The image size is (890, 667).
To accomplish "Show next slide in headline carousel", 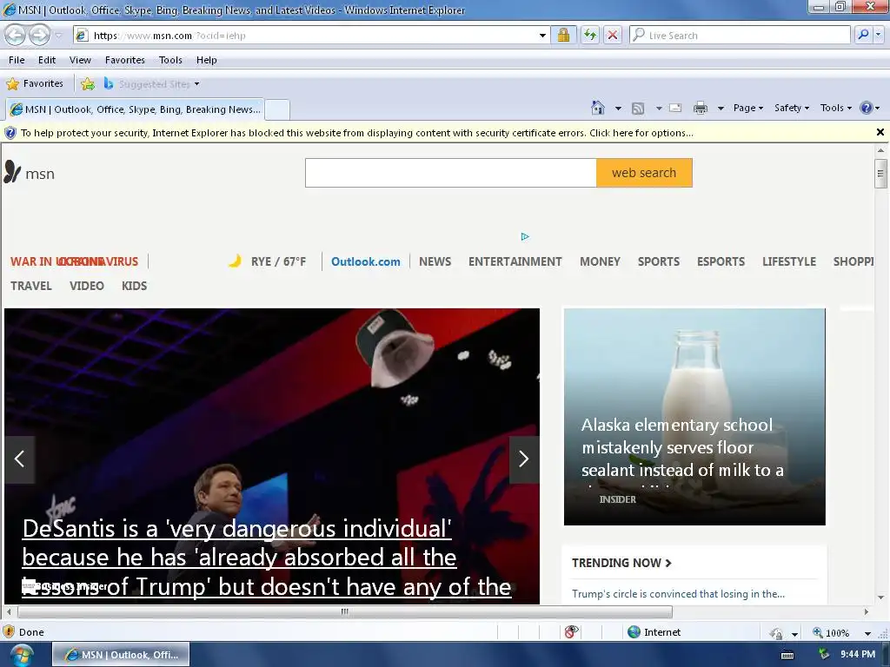I will 524,459.
